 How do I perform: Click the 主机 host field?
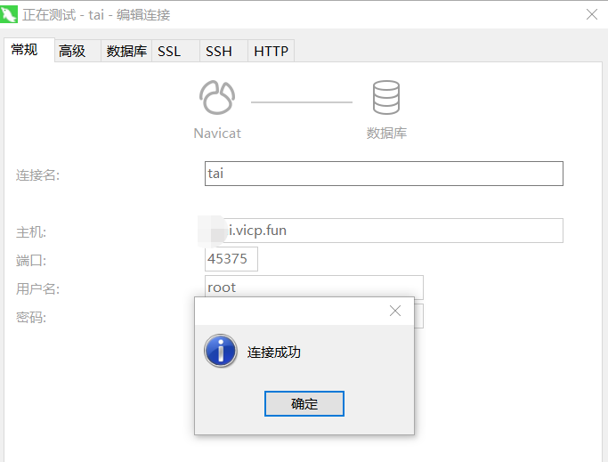384,231
